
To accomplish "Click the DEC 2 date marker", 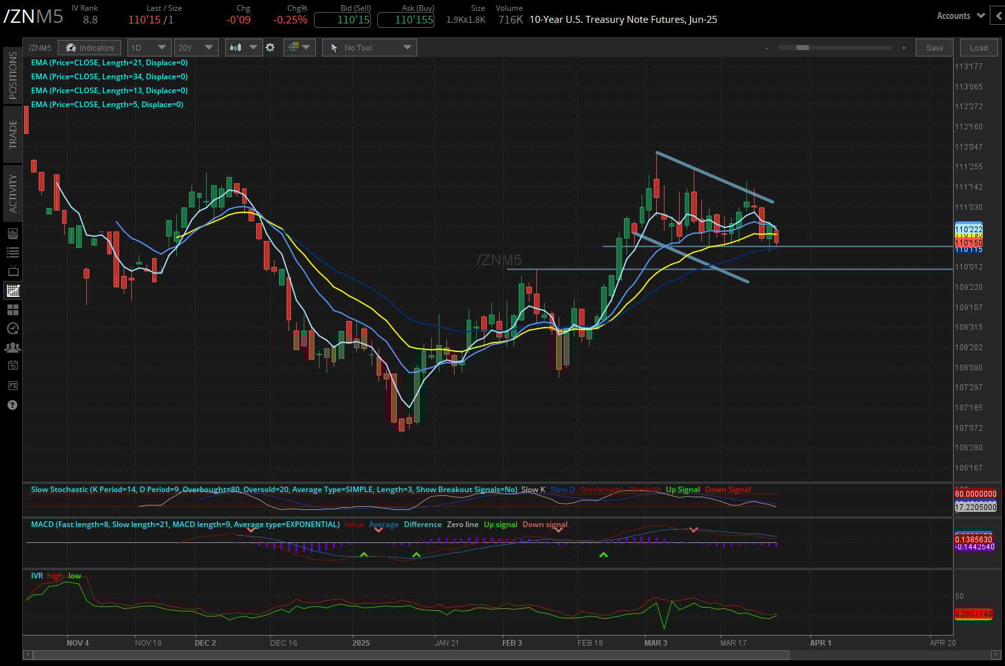I will pyautogui.click(x=205, y=643).
